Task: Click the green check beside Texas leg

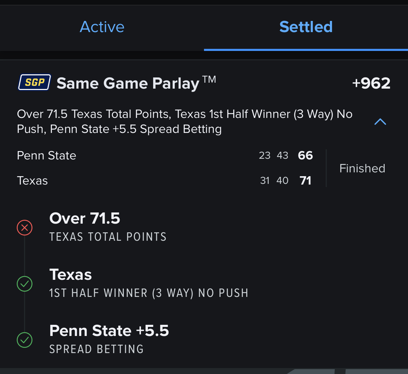Action: 25,284
